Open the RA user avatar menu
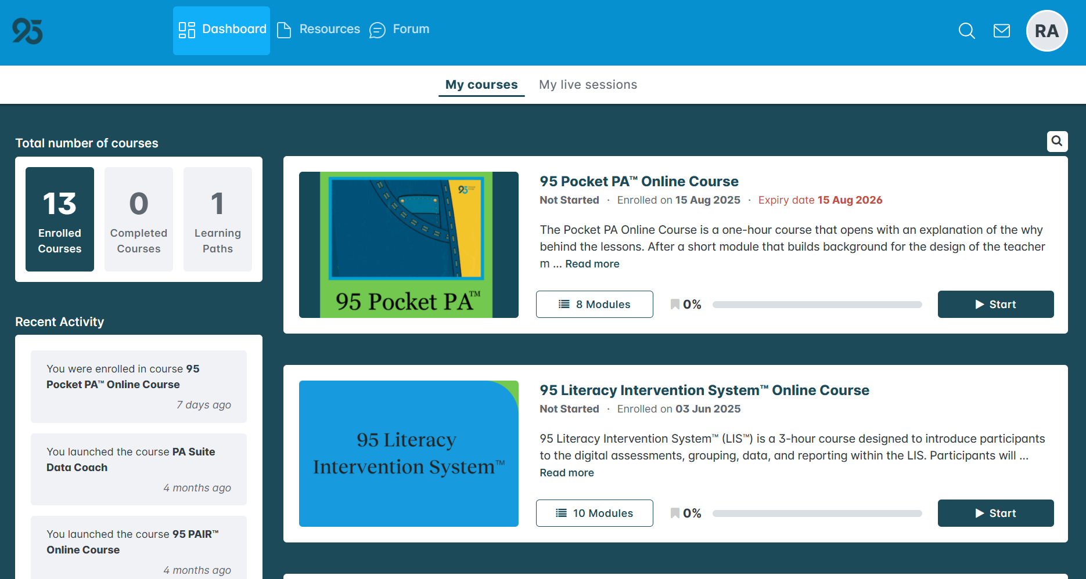The width and height of the screenshot is (1086, 579). click(1047, 31)
